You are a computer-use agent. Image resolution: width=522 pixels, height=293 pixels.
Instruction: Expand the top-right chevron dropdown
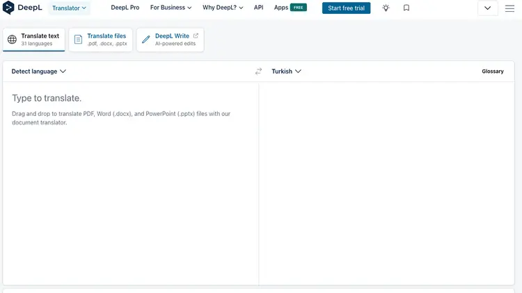point(487,8)
